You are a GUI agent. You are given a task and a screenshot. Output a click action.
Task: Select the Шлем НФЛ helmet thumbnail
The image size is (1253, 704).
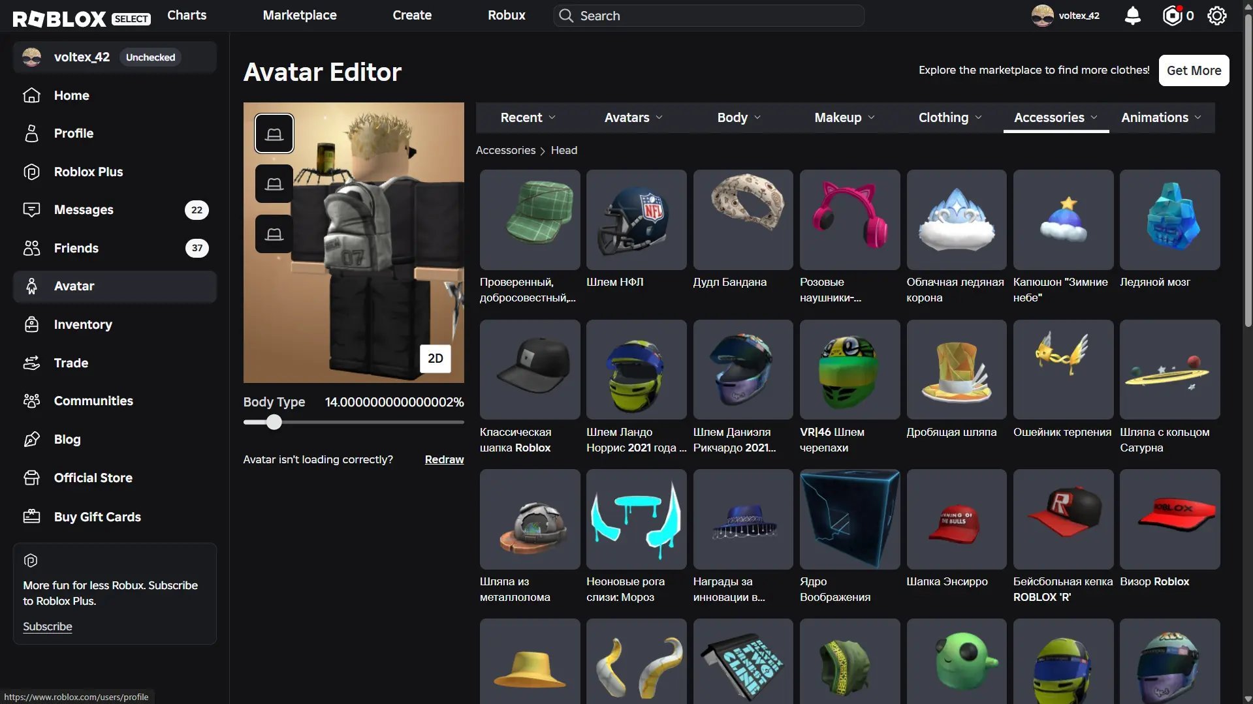[636, 220]
